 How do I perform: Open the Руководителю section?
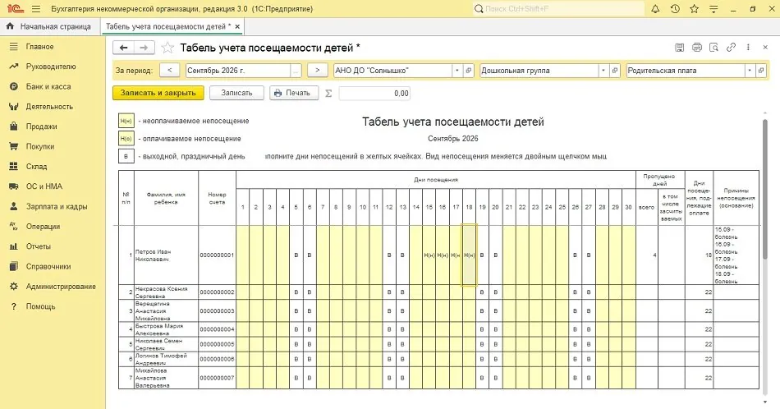51,67
